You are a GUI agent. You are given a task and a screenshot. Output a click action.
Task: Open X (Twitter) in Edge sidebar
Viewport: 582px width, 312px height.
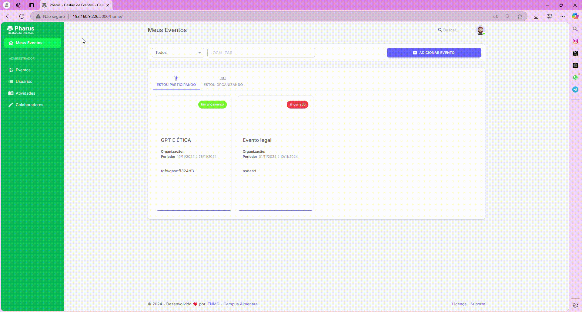(575, 53)
